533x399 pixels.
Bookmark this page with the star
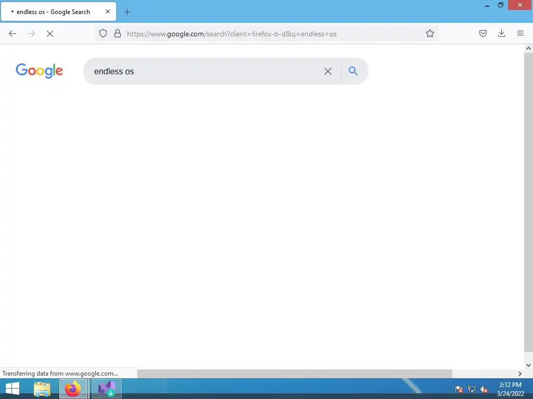coord(429,34)
